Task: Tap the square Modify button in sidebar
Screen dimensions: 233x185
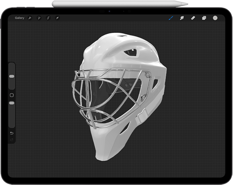Action: [x=12, y=95]
